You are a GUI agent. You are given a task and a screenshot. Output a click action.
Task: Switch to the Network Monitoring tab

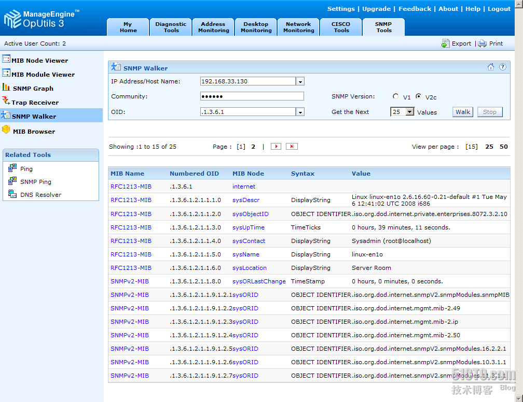pyautogui.click(x=298, y=27)
